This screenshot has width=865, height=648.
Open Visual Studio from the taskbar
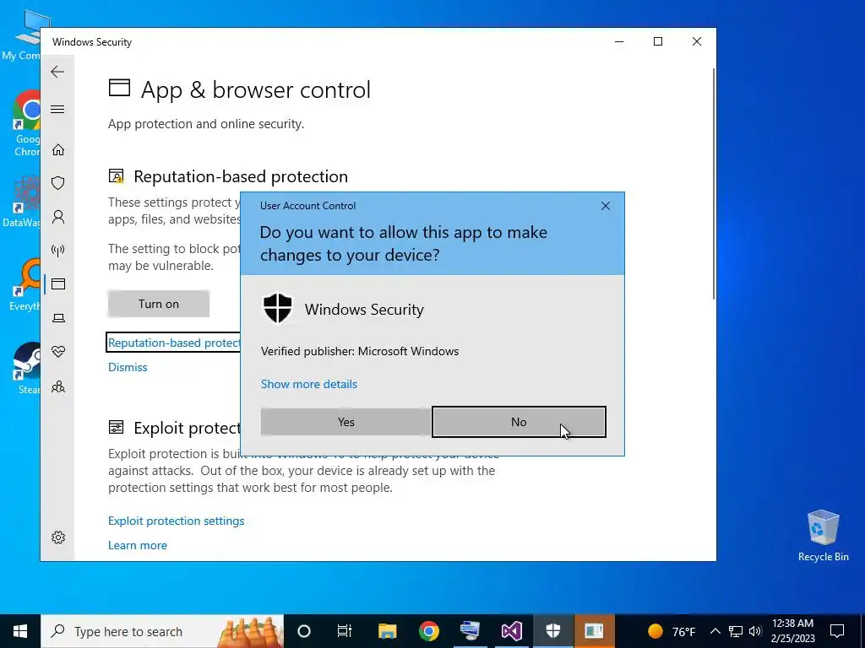(511, 631)
